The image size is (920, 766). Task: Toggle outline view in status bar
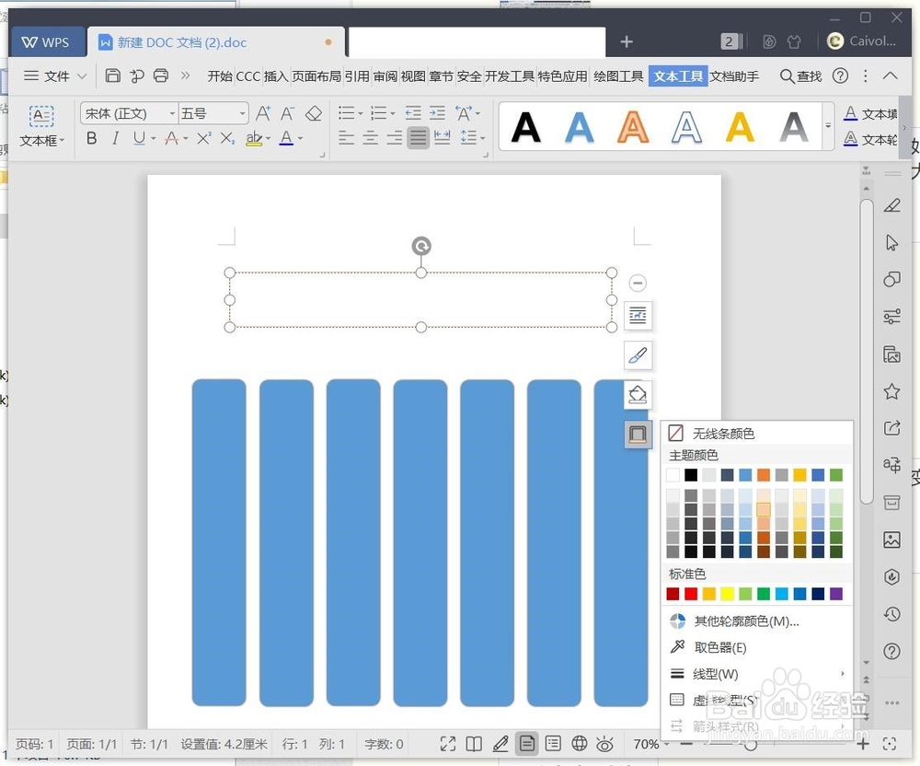coord(553,744)
